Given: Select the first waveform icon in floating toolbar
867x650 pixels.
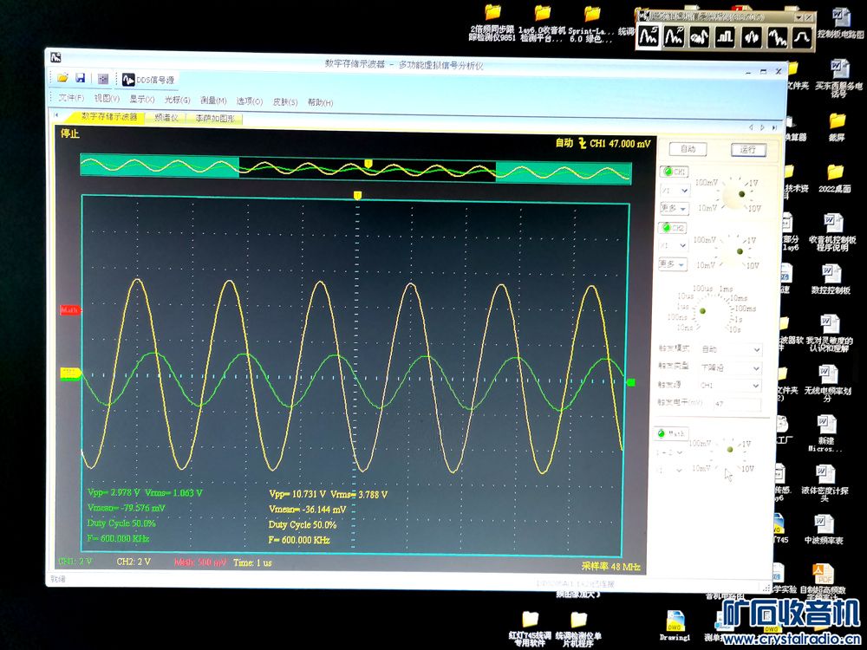Looking at the screenshot, I should click(649, 37).
